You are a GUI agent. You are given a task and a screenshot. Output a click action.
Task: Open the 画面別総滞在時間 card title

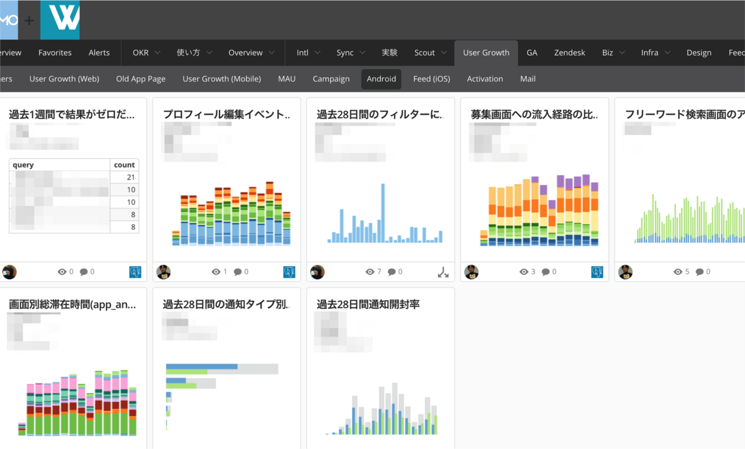pyautogui.click(x=73, y=304)
